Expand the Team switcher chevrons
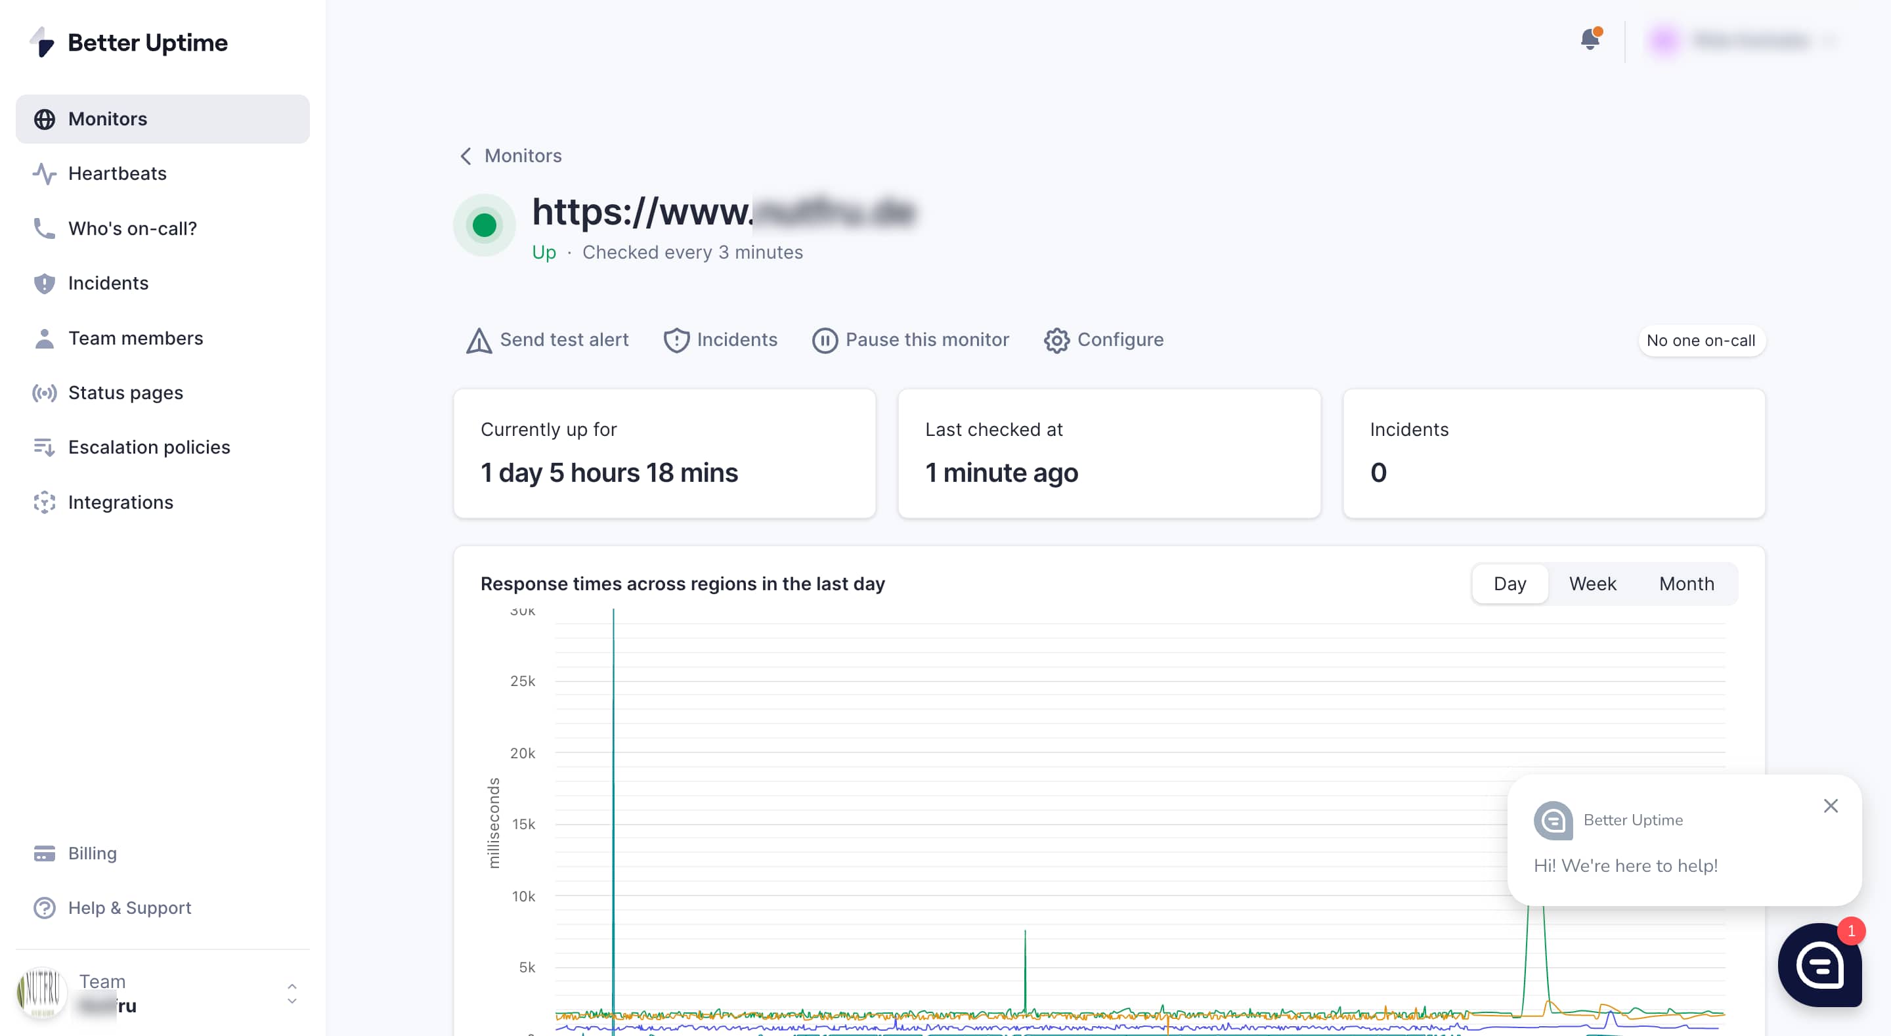Screen dimensions: 1891x1036 click(292, 993)
